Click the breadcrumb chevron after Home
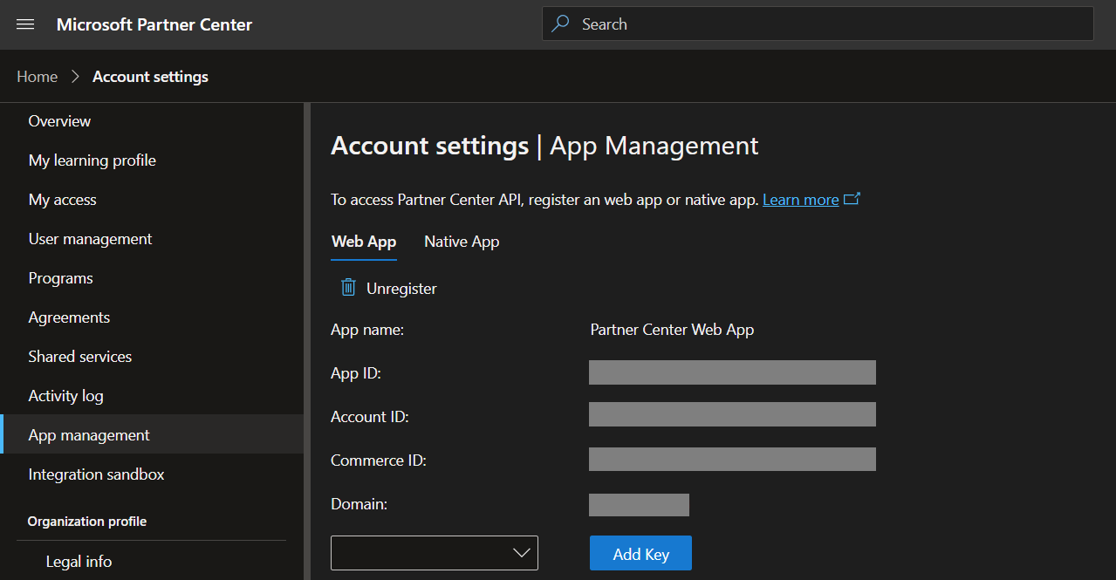The image size is (1116, 580). click(75, 77)
